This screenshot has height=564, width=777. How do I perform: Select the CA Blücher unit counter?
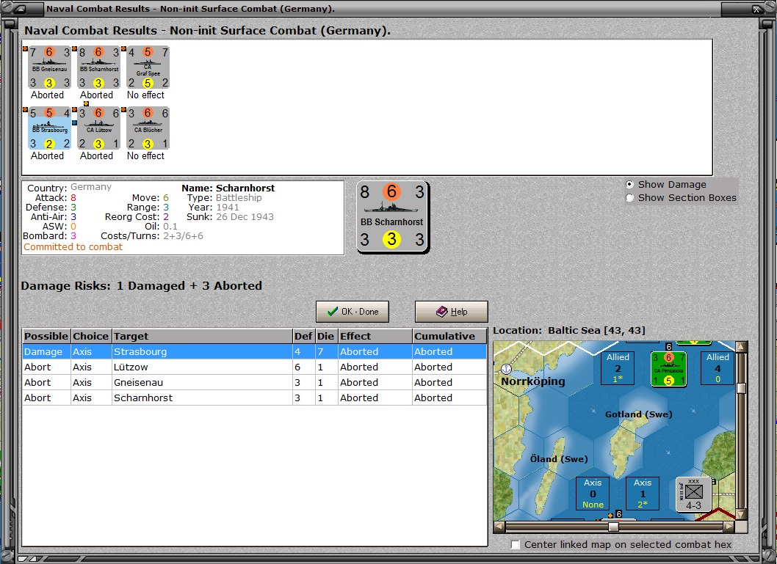click(x=148, y=128)
